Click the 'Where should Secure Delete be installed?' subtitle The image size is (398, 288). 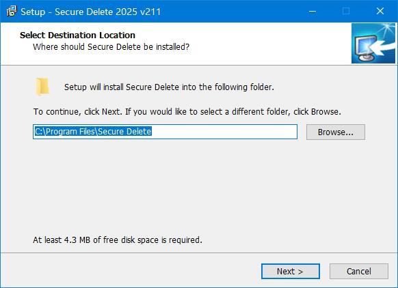pos(111,47)
